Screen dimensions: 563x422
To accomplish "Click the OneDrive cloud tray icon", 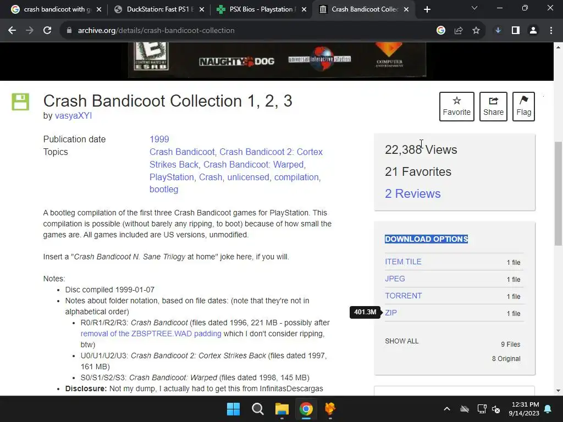I will pos(465,409).
